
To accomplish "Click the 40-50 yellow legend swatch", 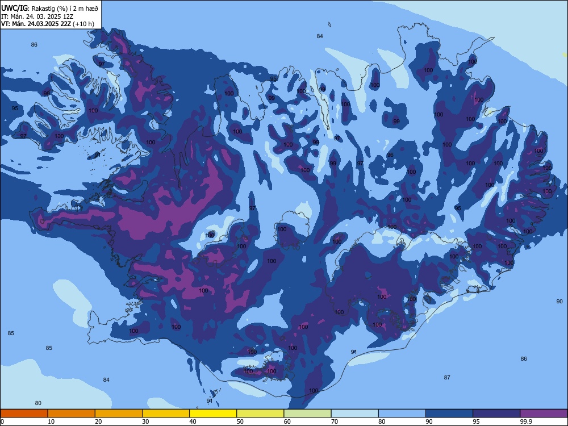I will (x=213, y=414).
